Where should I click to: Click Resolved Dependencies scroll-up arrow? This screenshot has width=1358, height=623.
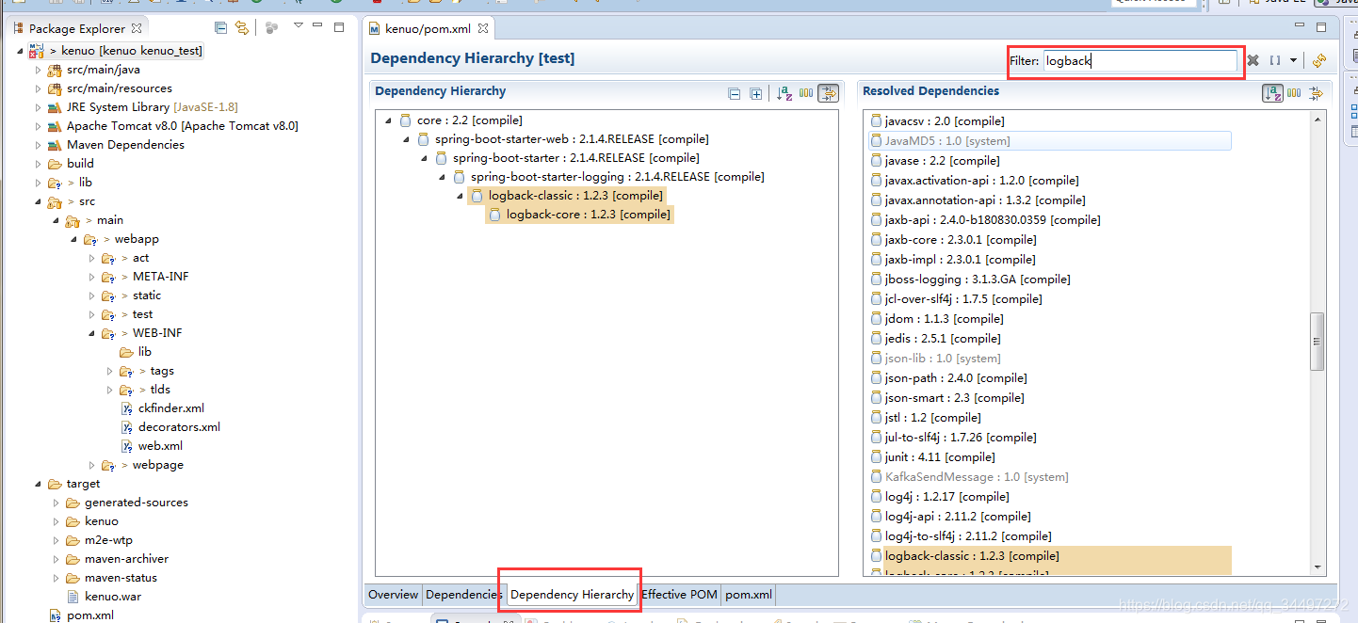1318,118
